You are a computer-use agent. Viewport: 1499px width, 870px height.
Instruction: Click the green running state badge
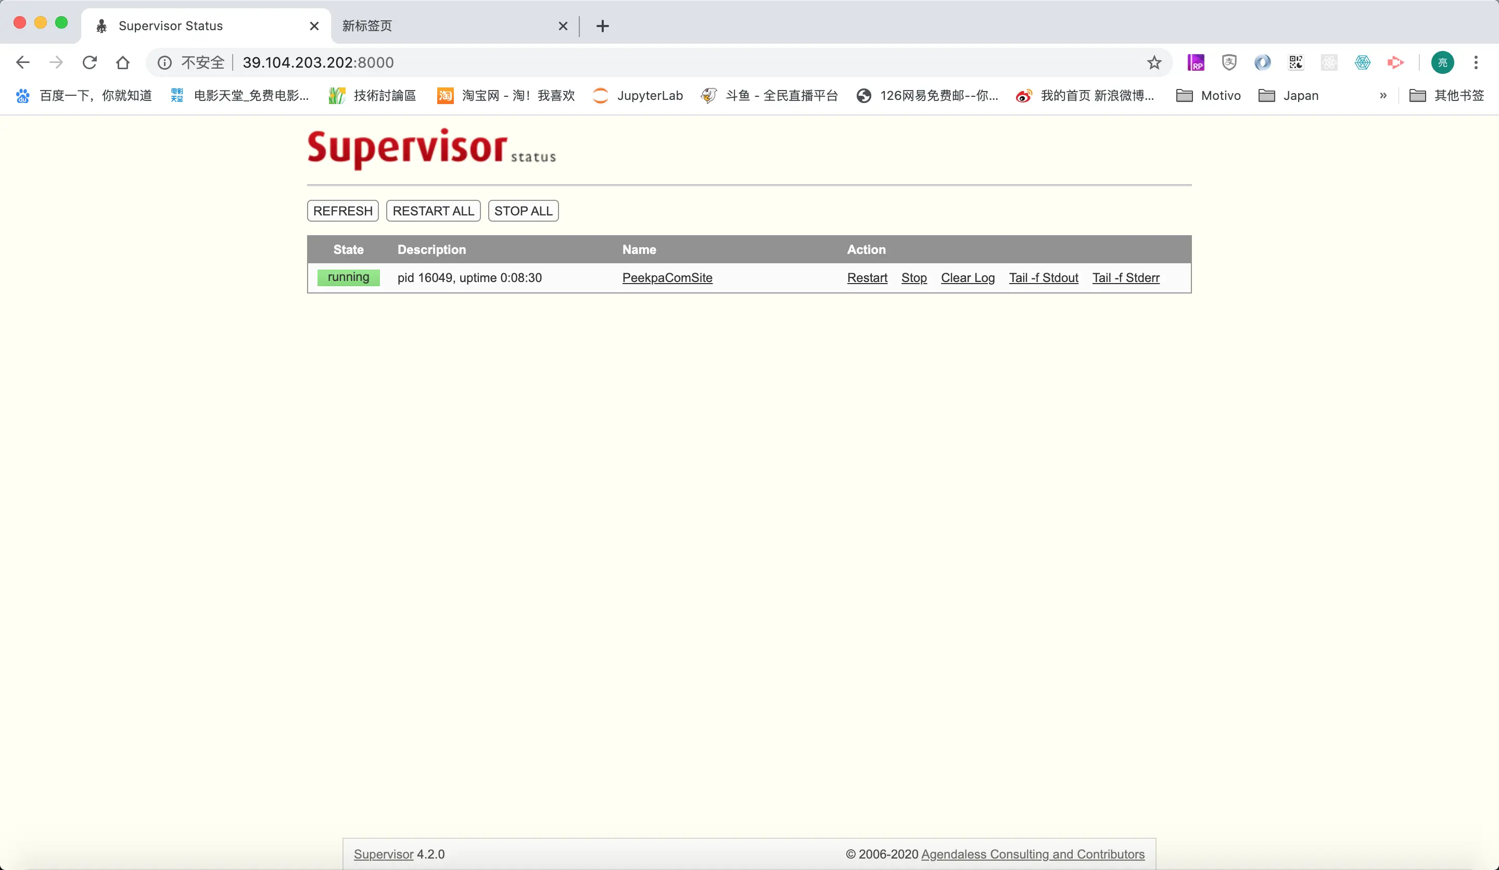(349, 278)
